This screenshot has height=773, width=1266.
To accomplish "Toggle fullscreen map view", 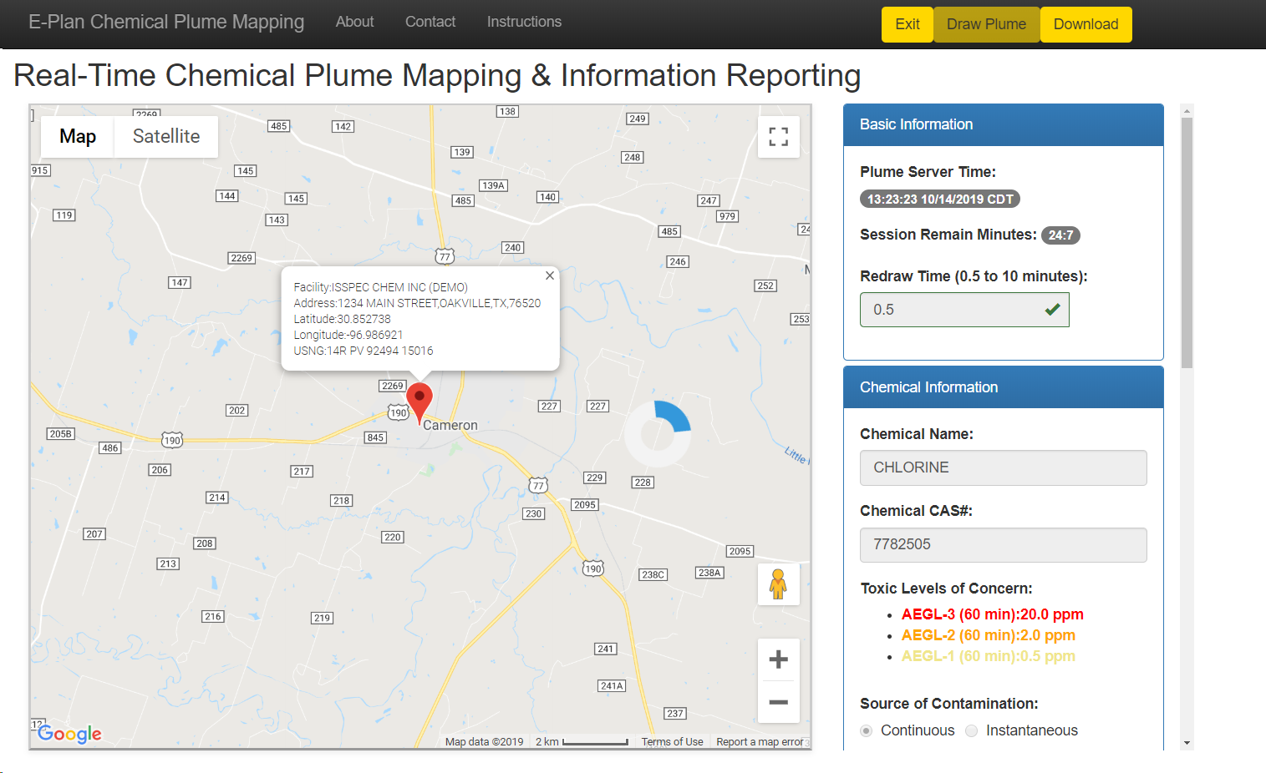I will 778,137.
